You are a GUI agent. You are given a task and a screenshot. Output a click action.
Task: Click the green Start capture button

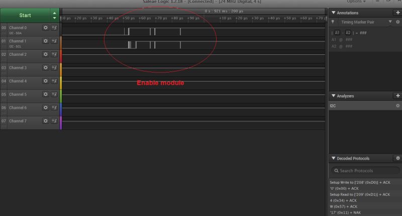(25, 16)
